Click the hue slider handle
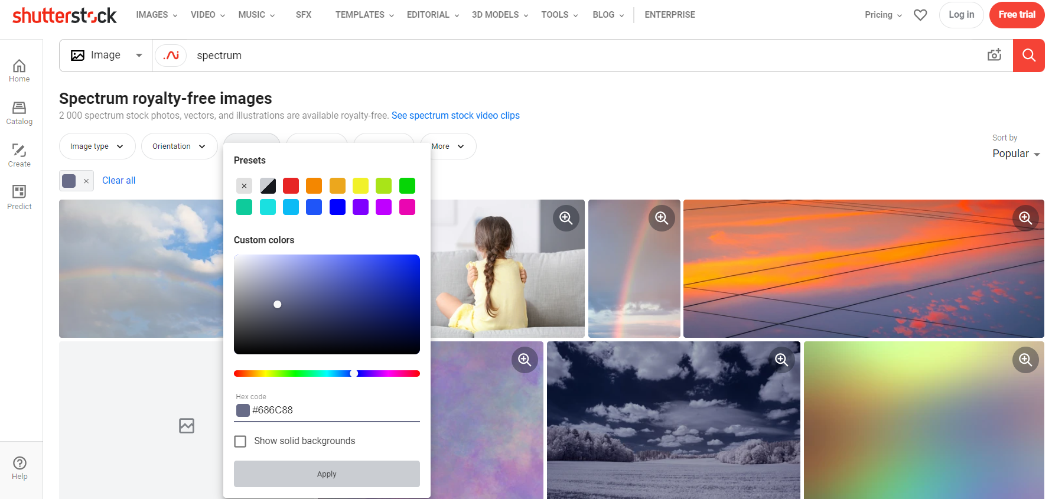 (x=354, y=374)
